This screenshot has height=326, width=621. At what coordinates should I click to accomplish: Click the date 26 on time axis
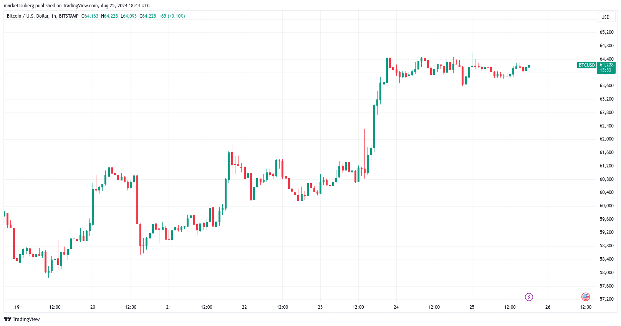(x=548, y=307)
